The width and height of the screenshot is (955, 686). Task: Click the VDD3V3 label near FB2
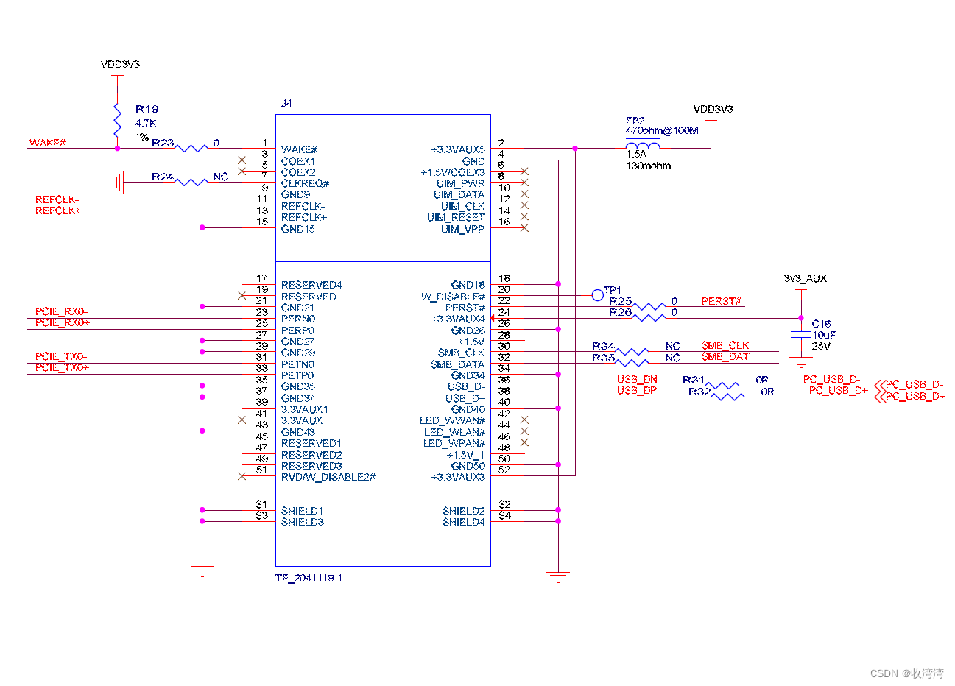click(x=713, y=109)
